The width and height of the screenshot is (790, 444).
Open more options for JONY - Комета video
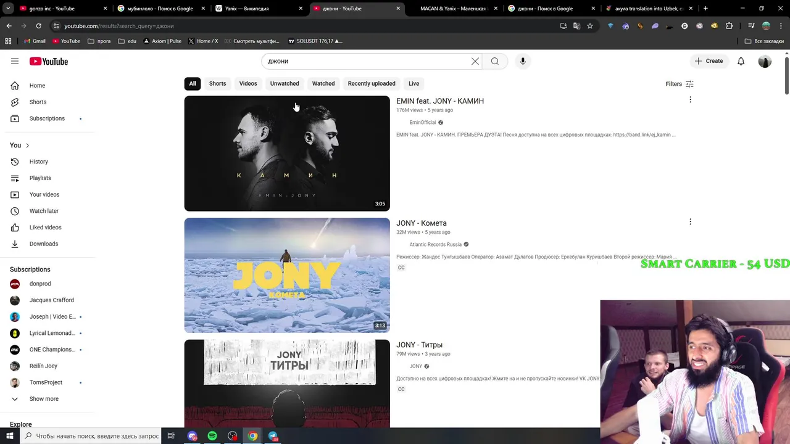click(x=690, y=222)
